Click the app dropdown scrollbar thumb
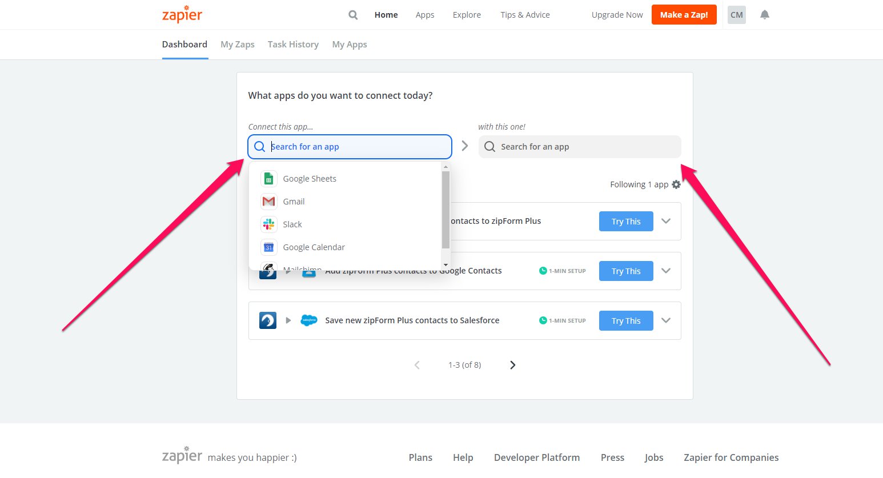This screenshot has width=883, height=478. (x=445, y=210)
